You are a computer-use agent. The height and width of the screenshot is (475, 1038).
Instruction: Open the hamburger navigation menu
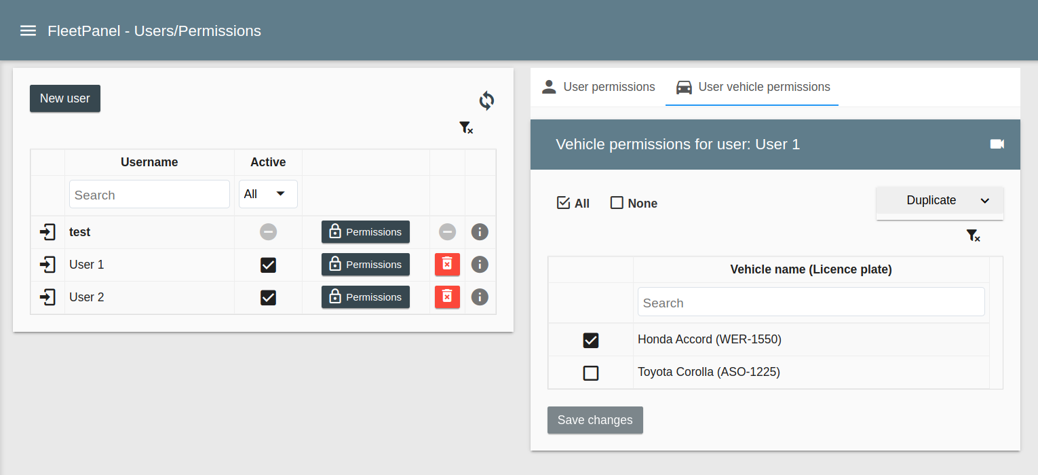[x=28, y=31]
